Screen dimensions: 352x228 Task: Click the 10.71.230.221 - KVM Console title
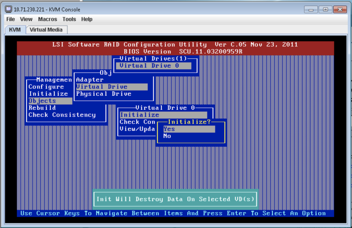click(47, 10)
